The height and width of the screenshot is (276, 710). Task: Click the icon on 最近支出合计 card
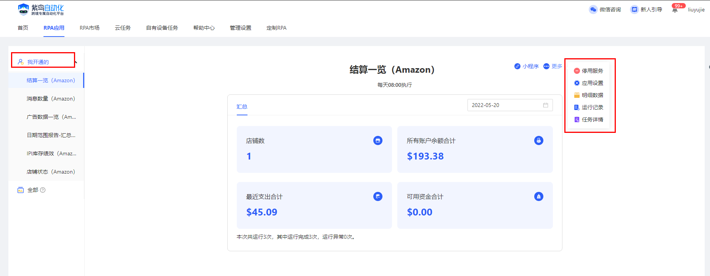[x=378, y=196]
